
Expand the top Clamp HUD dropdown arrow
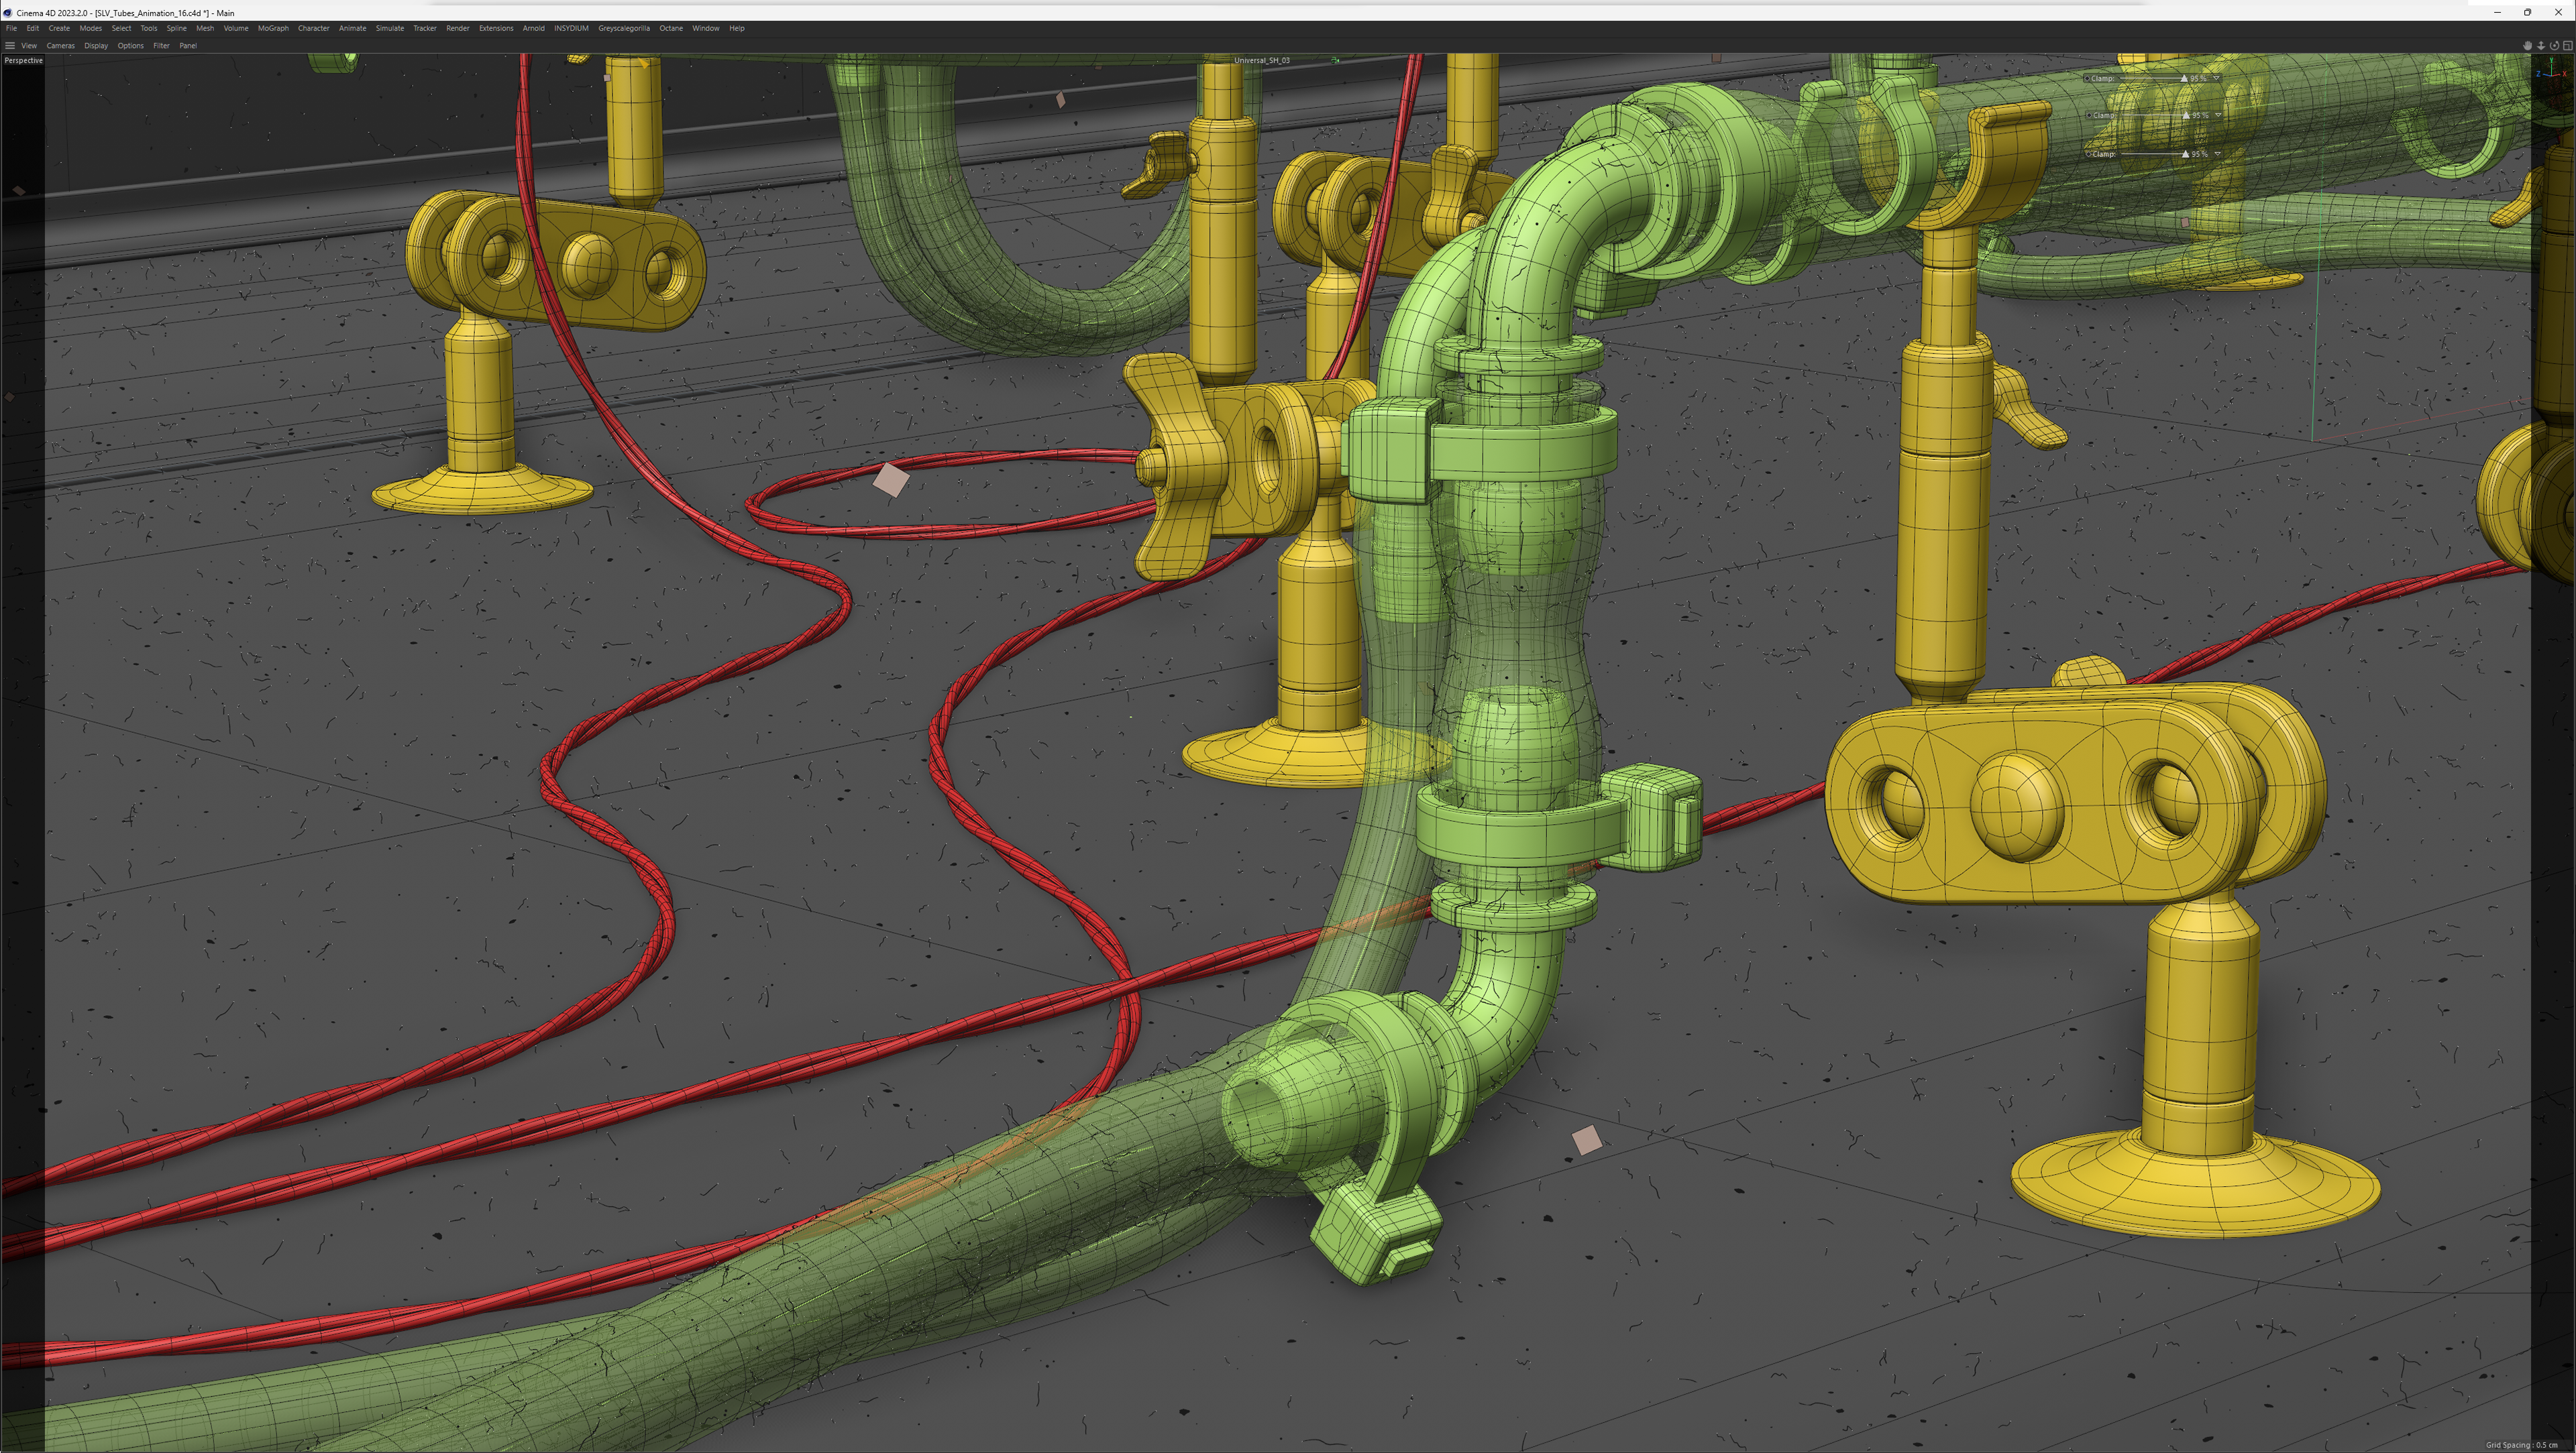(2217, 78)
